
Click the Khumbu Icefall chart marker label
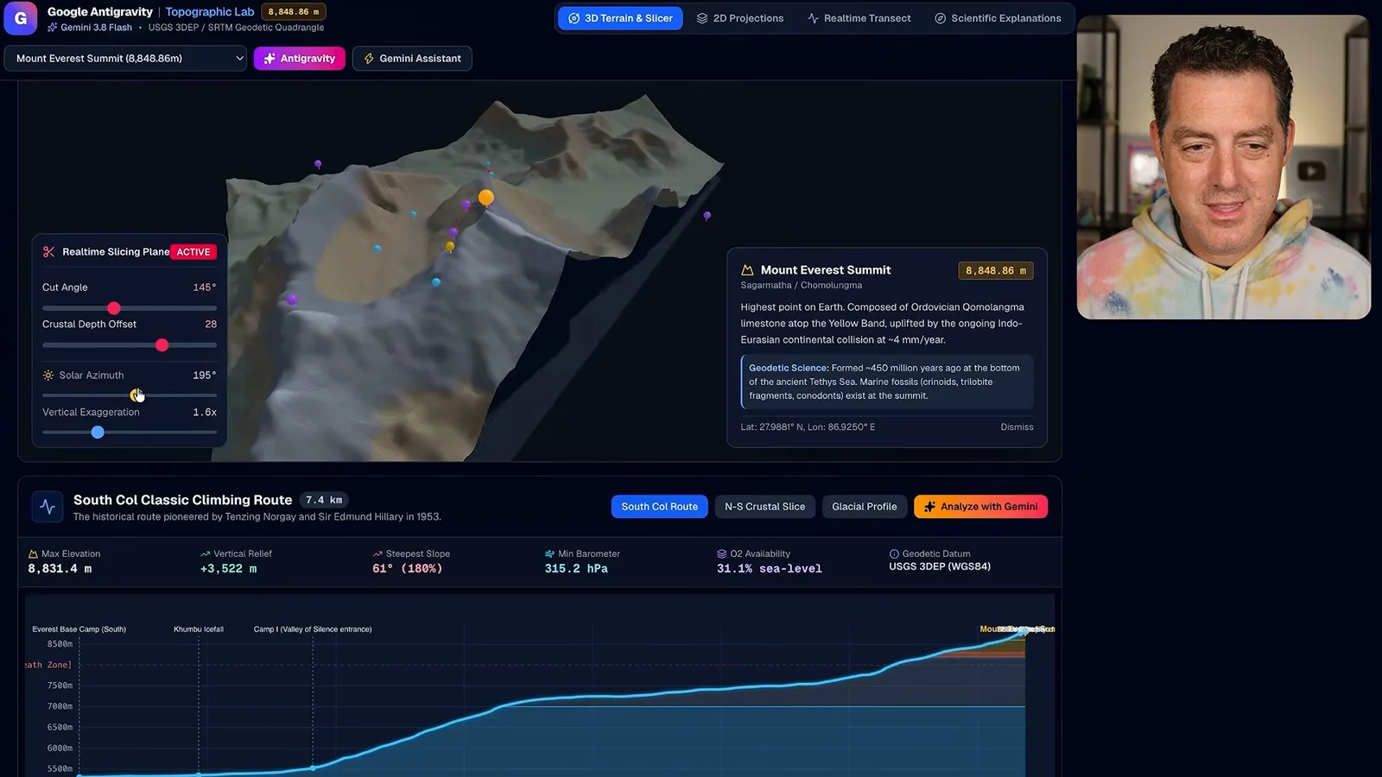[199, 629]
